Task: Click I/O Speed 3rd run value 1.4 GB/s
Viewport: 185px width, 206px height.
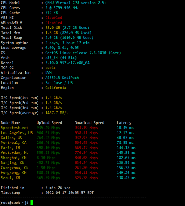Action: (x=54, y=108)
